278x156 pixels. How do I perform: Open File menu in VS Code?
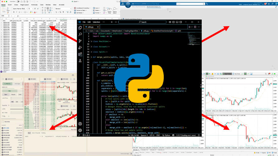pyautogui.click(x=84, y=22)
